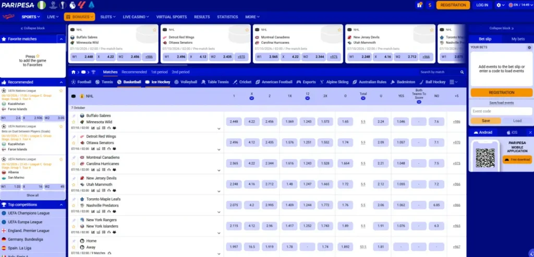Click the orange Registration button in header
The height and width of the screenshot is (257, 534).
click(x=453, y=5)
